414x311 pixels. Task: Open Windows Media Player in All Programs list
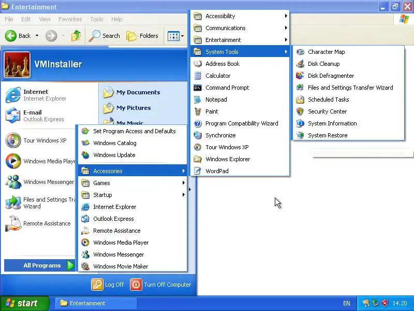(132, 243)
